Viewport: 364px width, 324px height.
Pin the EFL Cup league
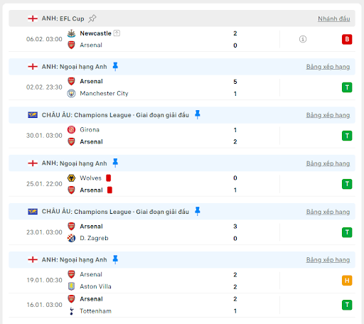(x=92, y=18)
